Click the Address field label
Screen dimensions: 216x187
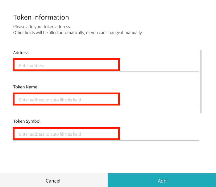pyautogui.click(x=21, y=53)
